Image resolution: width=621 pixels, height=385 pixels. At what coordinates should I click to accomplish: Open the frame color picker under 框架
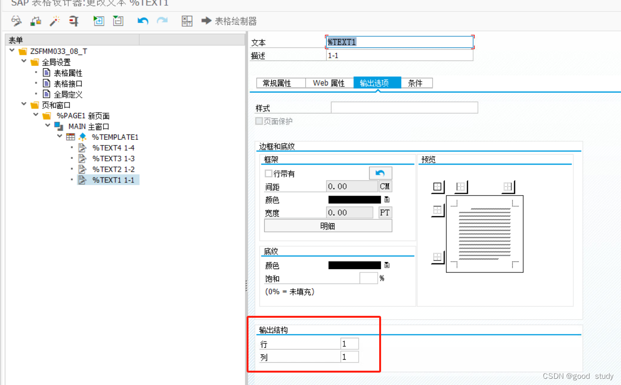coord(386,199)
